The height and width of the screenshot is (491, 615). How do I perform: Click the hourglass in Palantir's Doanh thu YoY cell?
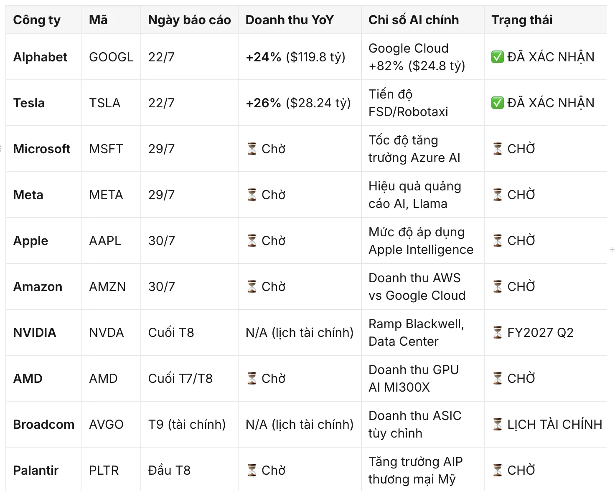click(252, 470)
